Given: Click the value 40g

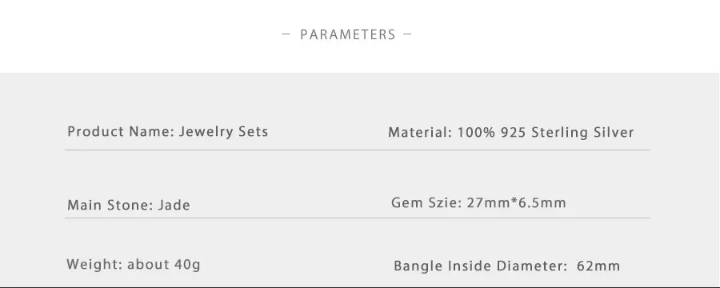Looking at the screenshot, I should pyautogui.click(x=187, y=265).
